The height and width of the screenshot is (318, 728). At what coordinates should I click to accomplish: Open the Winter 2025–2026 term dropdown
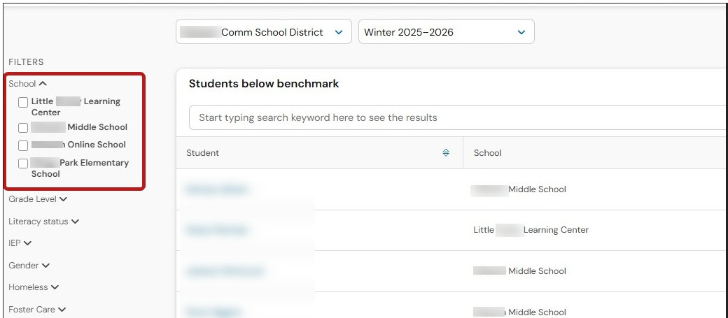pos(446,32)
